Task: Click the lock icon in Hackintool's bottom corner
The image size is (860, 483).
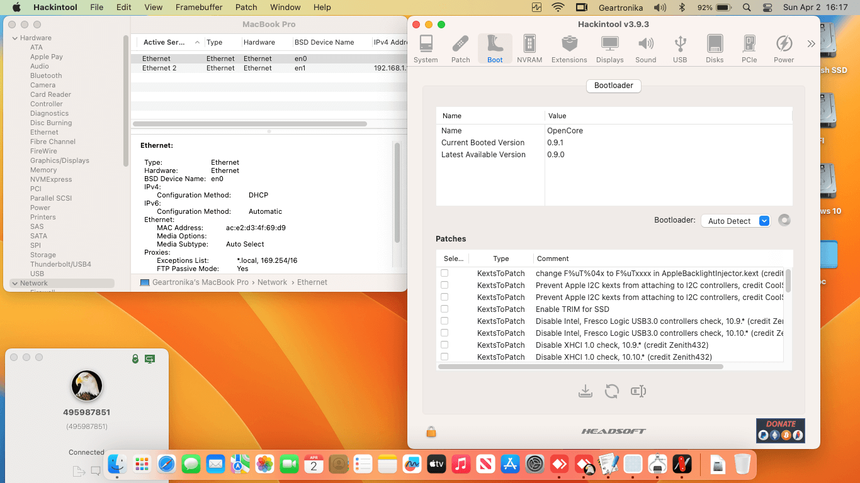Action: [431, 431]
